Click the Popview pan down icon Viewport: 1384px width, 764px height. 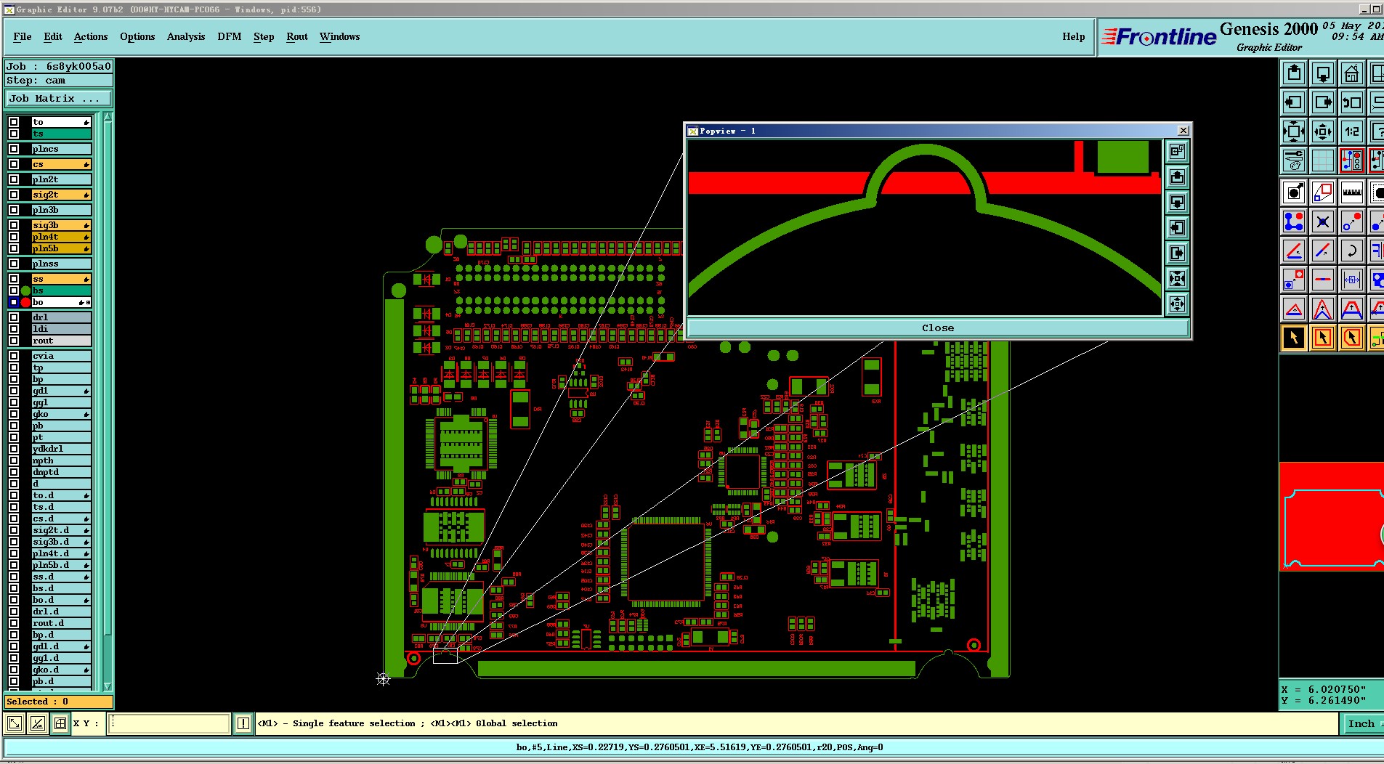[x=1177, y=203]
